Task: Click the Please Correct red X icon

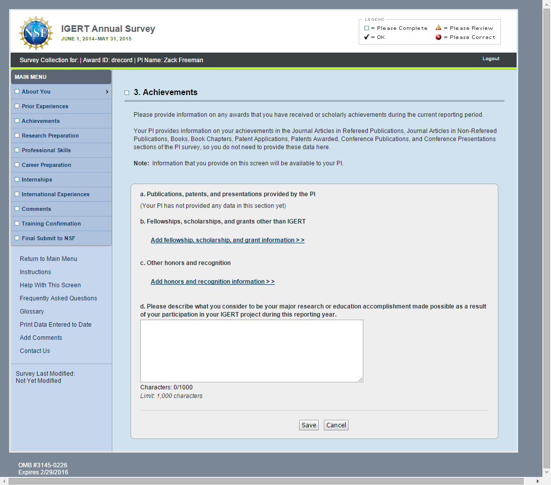Action: pyautogui.click(x=438, y=37)
